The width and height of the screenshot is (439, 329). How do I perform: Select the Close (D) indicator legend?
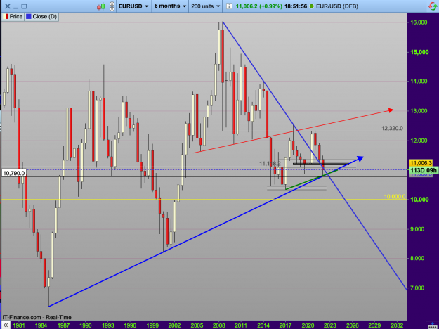tap(41, 17)
